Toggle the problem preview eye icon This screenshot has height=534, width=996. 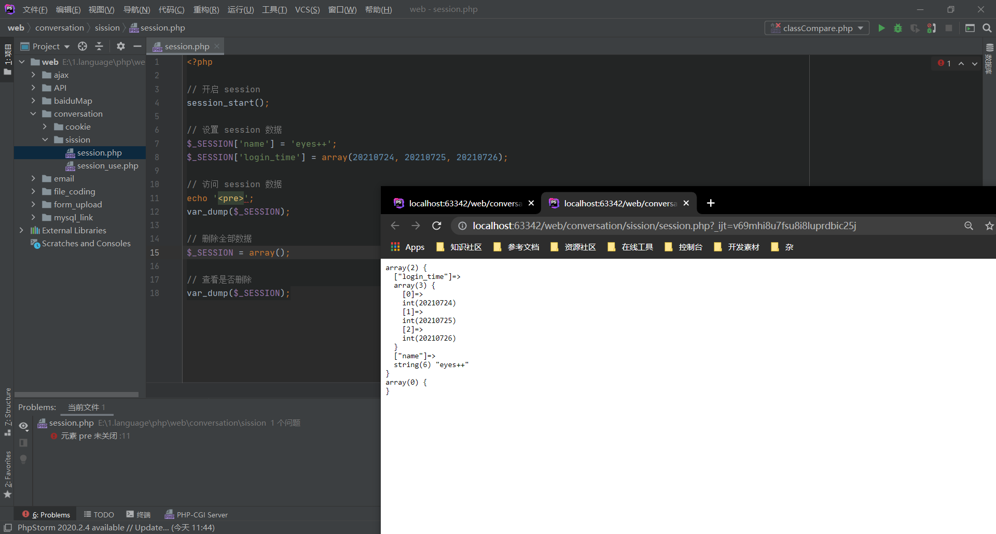coord(23,426)
